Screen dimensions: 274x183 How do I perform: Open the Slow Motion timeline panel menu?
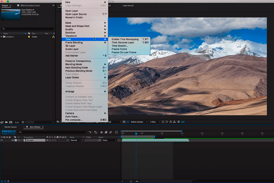[x=43, y=127]
